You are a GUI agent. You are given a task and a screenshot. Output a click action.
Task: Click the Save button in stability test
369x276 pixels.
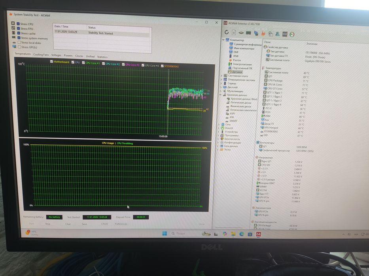point(85,224)
